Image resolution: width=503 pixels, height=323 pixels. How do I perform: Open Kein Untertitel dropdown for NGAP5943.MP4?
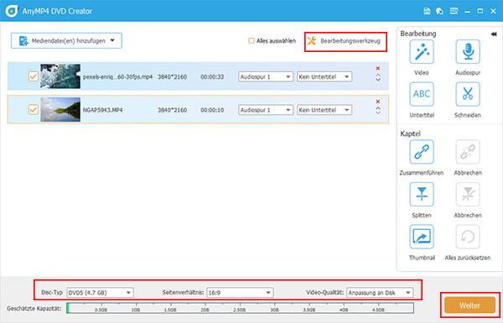(x=324, y=110)
